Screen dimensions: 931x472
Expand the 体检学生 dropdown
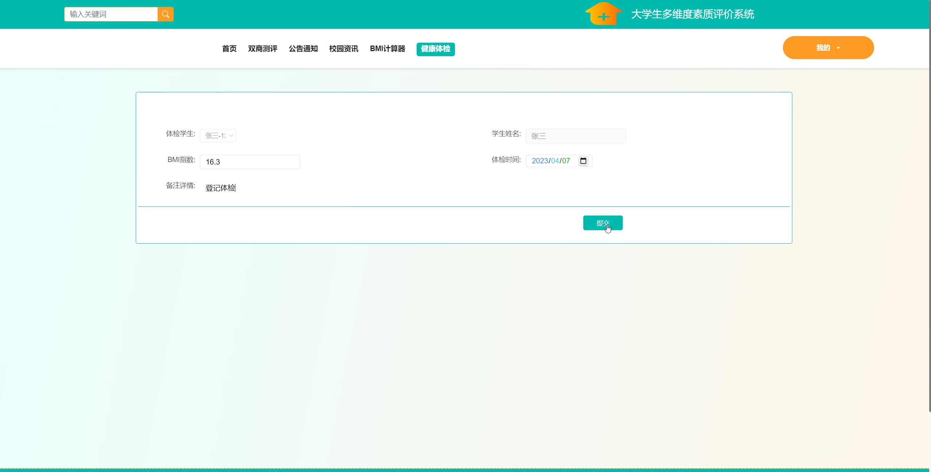coord(218,135)
